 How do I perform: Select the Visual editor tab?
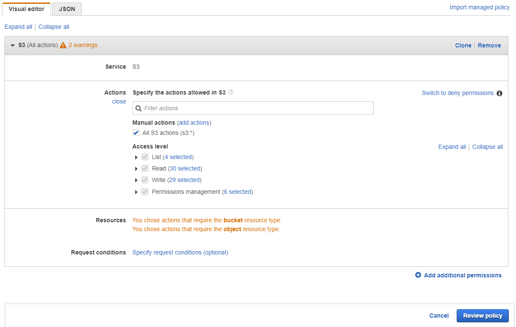click(26, 9)
